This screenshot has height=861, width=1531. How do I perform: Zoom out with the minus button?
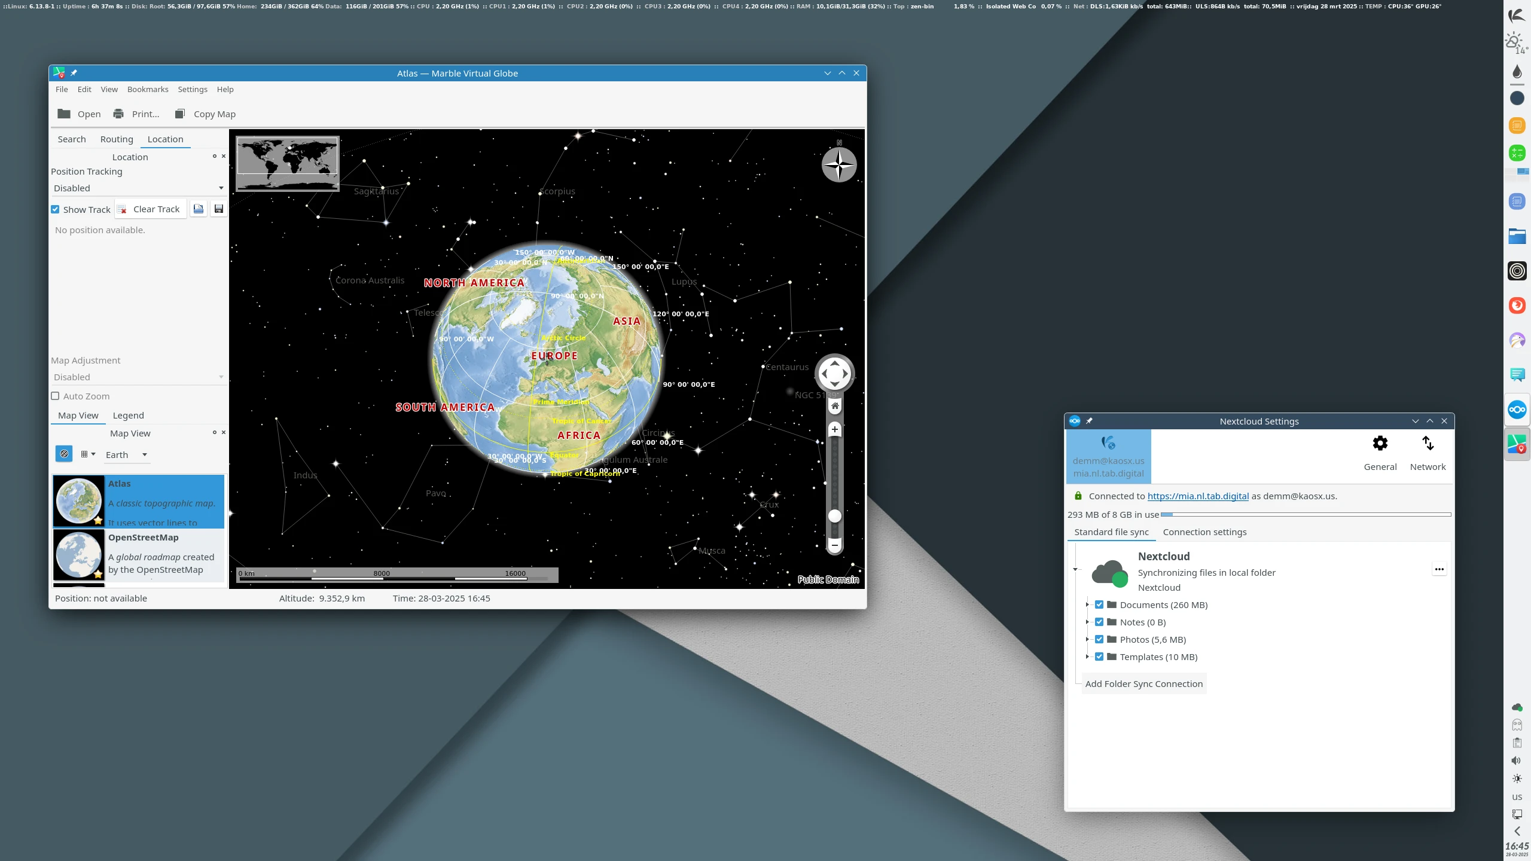point(834,545)
